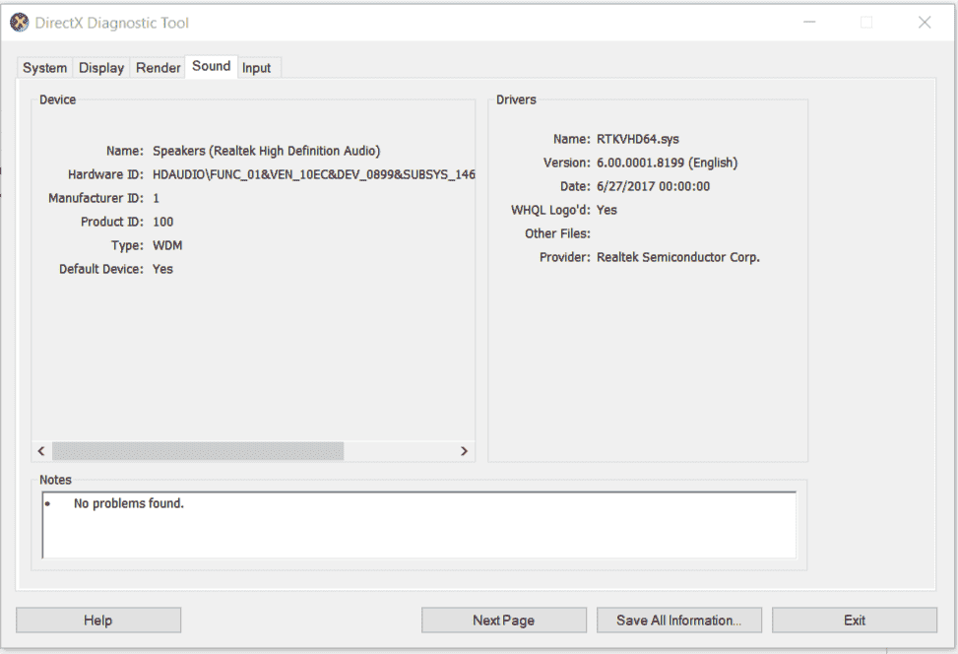The width and height of the screenshot is (958, 654).
Task: Click the WHQL Logo'd value Yes
Action: [607, 210]
